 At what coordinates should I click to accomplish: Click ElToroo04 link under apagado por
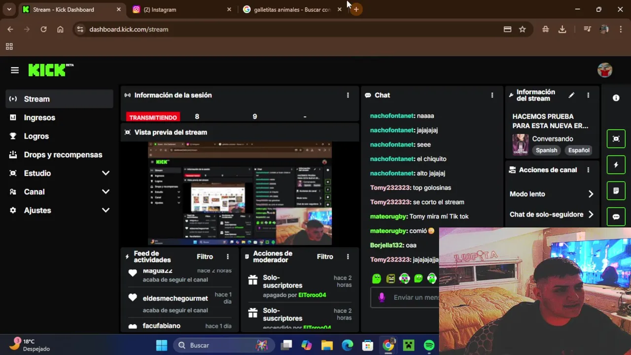coord(312,295)
